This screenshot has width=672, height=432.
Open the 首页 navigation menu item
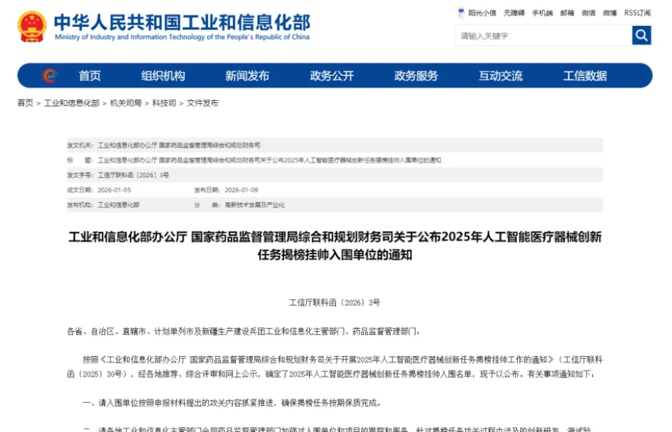point(90,76)
